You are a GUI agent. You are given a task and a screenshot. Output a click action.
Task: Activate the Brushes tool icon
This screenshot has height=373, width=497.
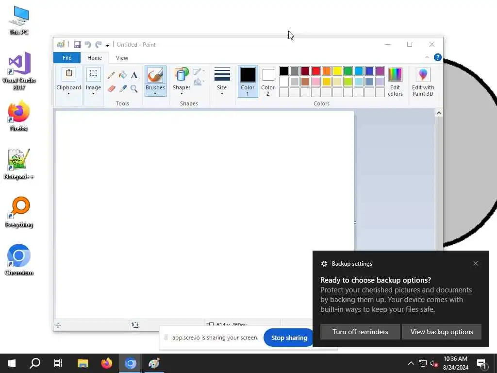155,75
